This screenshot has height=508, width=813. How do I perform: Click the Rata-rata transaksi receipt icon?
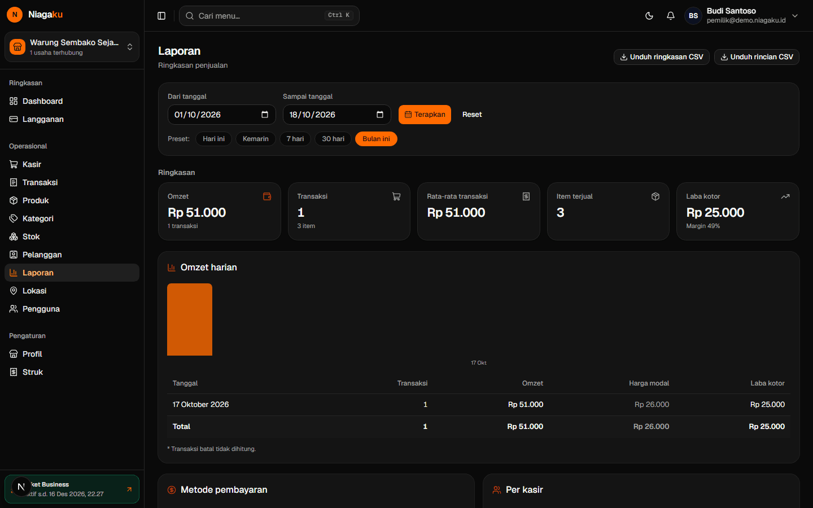[526, 196]
